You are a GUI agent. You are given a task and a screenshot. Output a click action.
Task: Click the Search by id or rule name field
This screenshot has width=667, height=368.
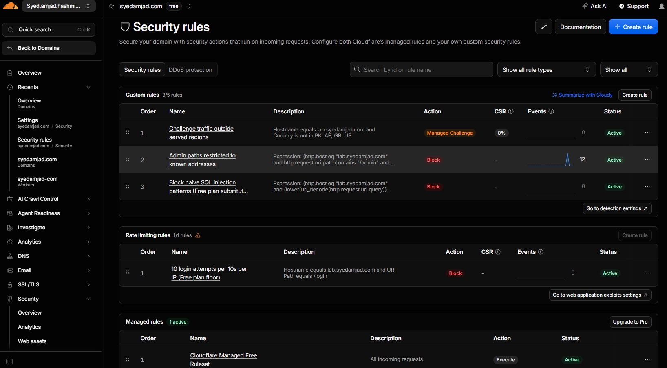point(422,70)
